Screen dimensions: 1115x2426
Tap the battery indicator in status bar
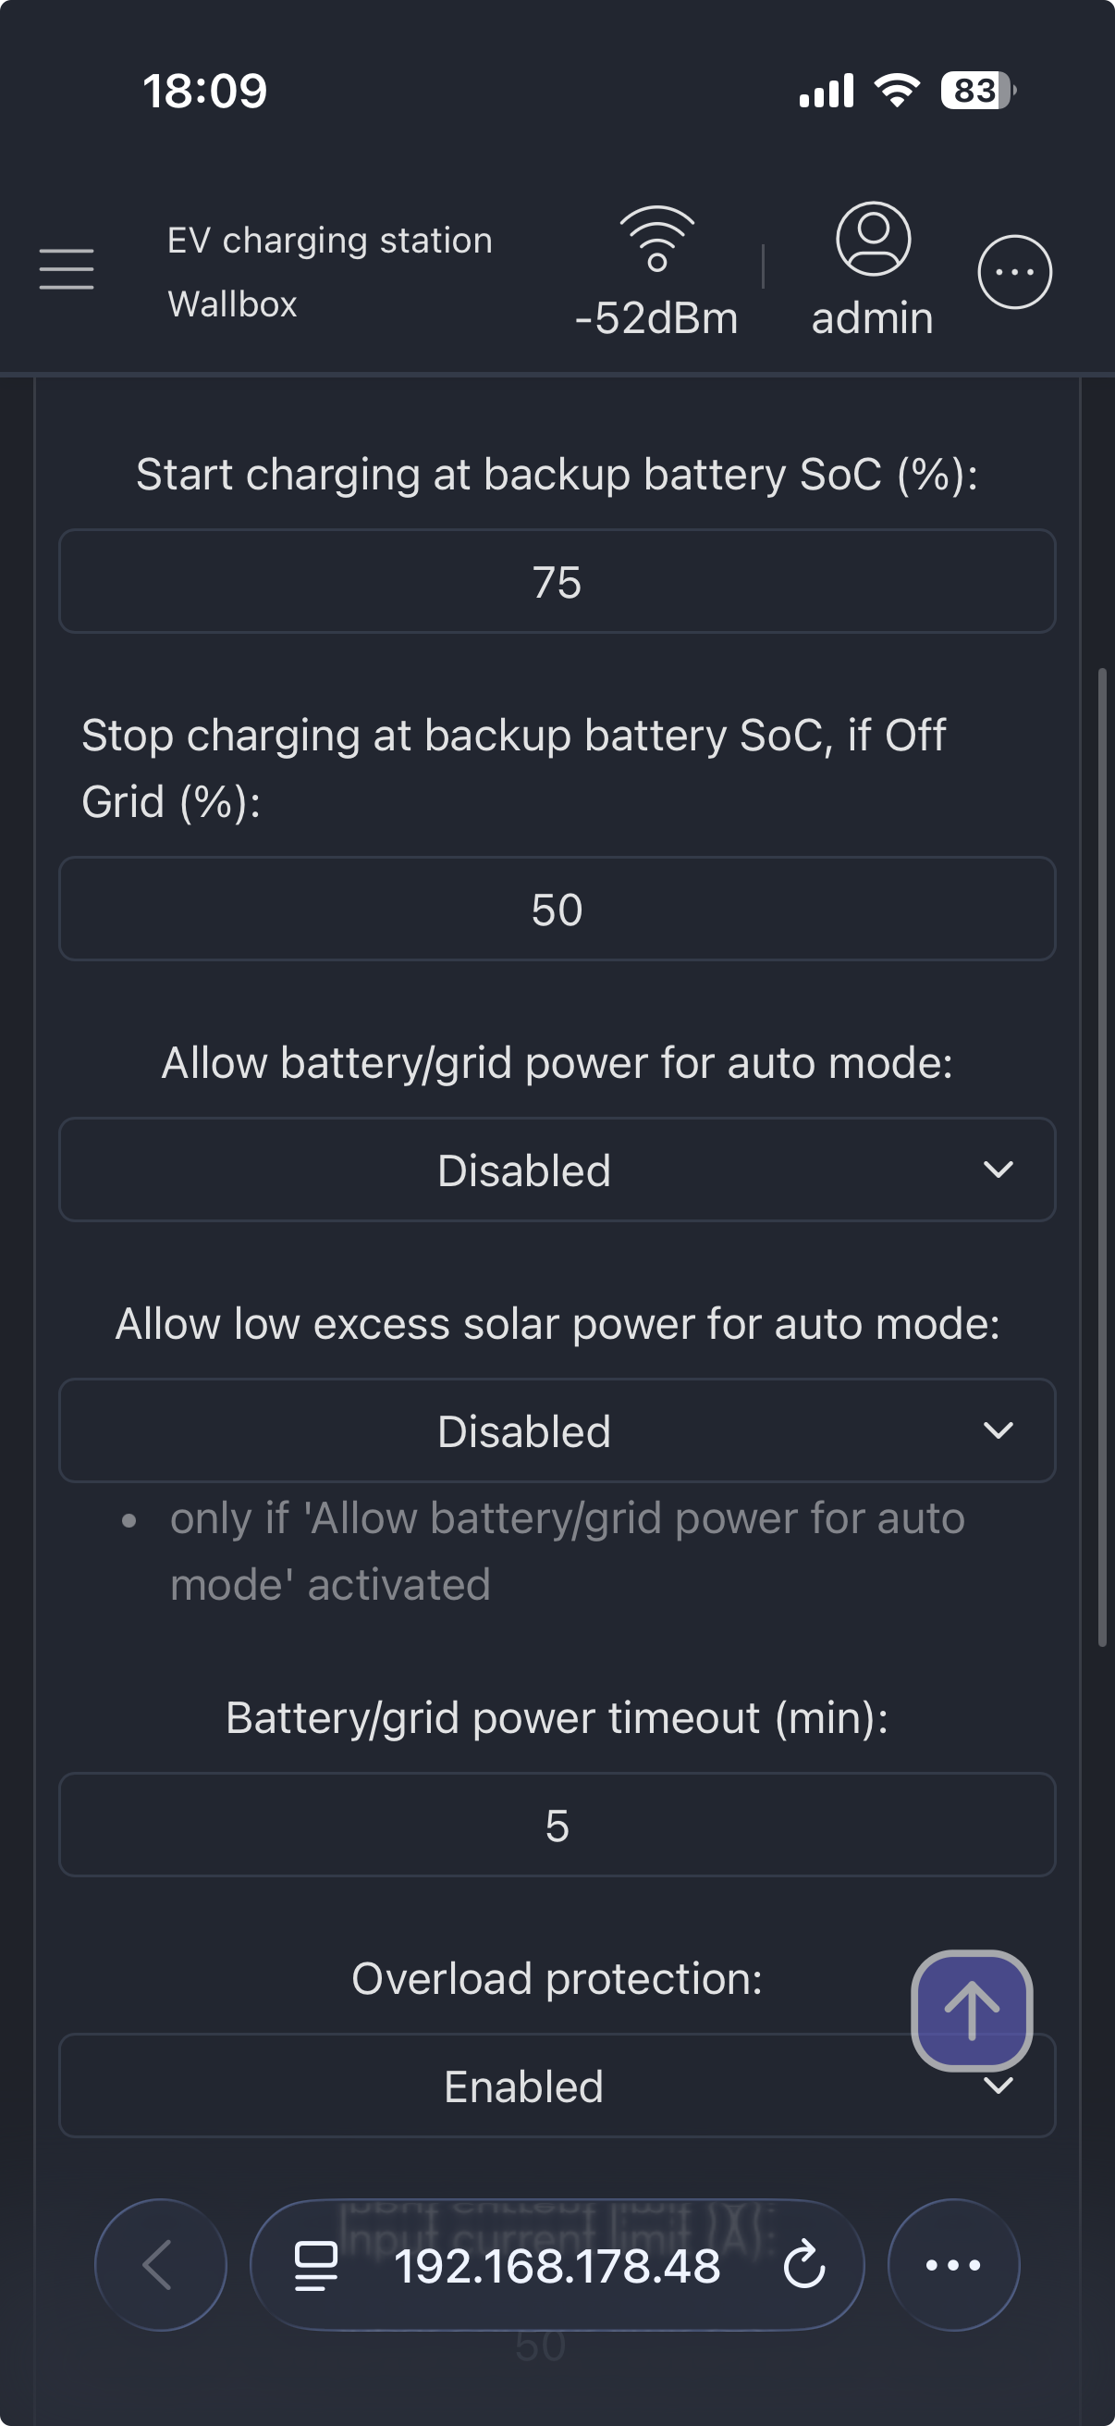point(976,91)
